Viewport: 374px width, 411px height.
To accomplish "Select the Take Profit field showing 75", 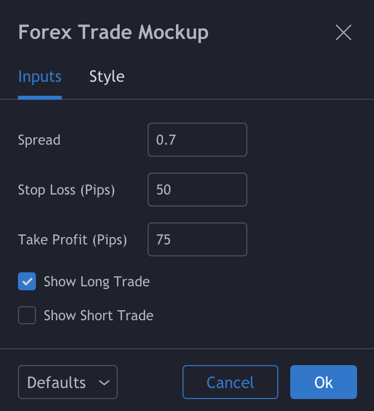I will (x=197, y=239).
